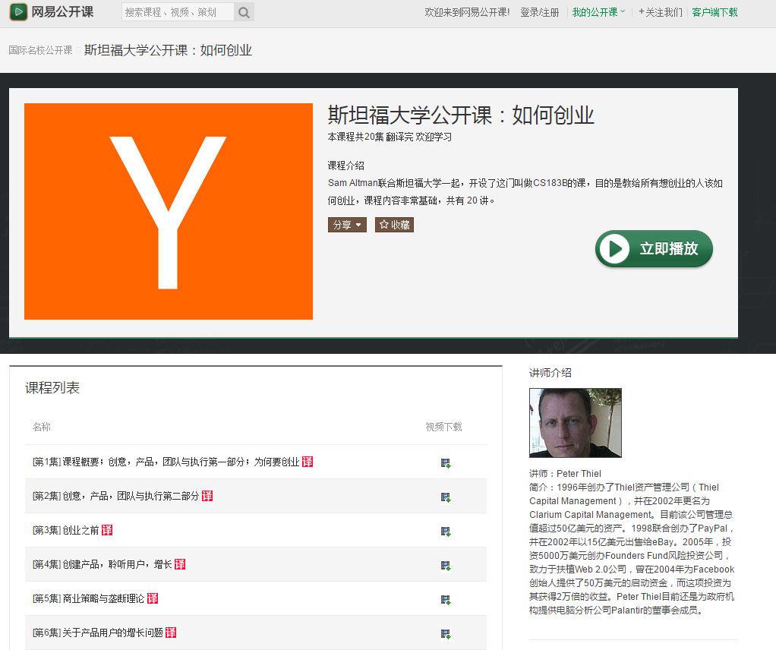Viewport: 776px width, 650px height.
Task: Download video for episode 5
Action: point(446,599)
